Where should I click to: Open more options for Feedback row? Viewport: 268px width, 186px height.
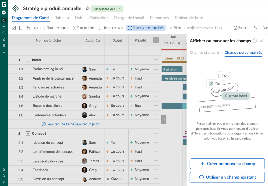click(156, 170)
